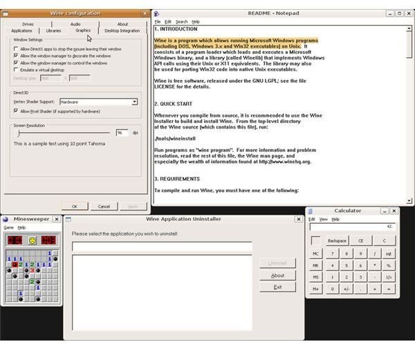This screenshot has height=344, width=415.
Task: Open Notepad Help menu
Action: pos(196,21)
